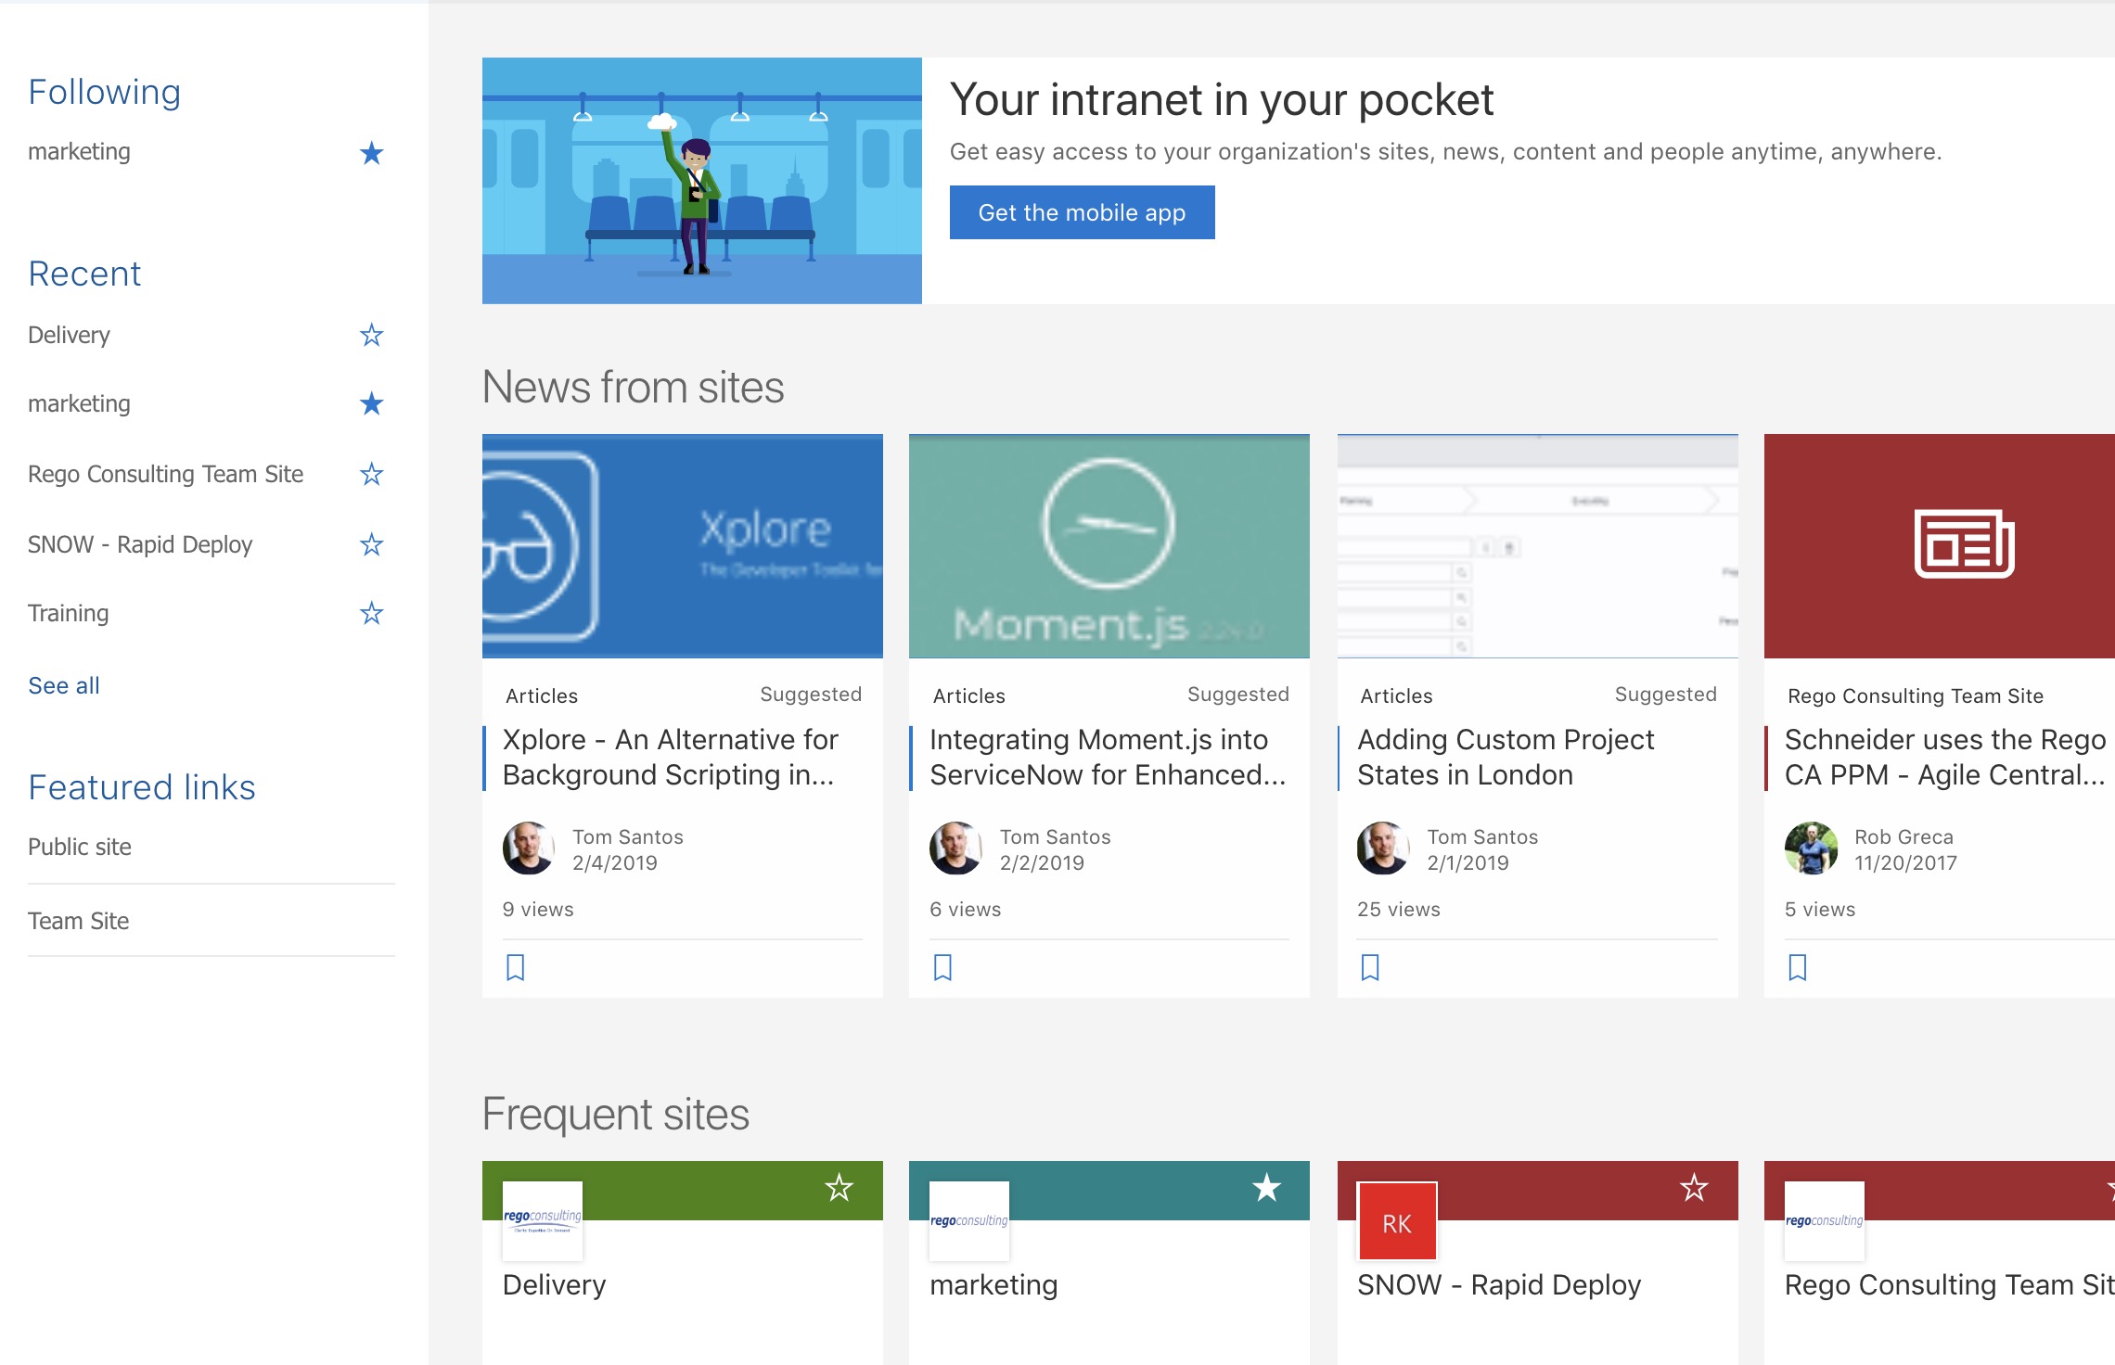The image size is (2115, 1365).
Task: Open marketing site via its logo tile
Action: point(969,1221)
